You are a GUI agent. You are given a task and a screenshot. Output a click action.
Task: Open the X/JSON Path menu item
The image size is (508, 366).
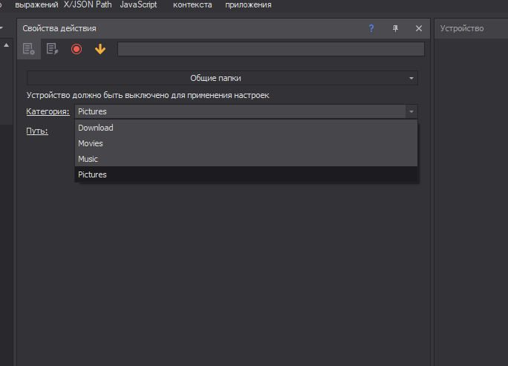point(88,4)
